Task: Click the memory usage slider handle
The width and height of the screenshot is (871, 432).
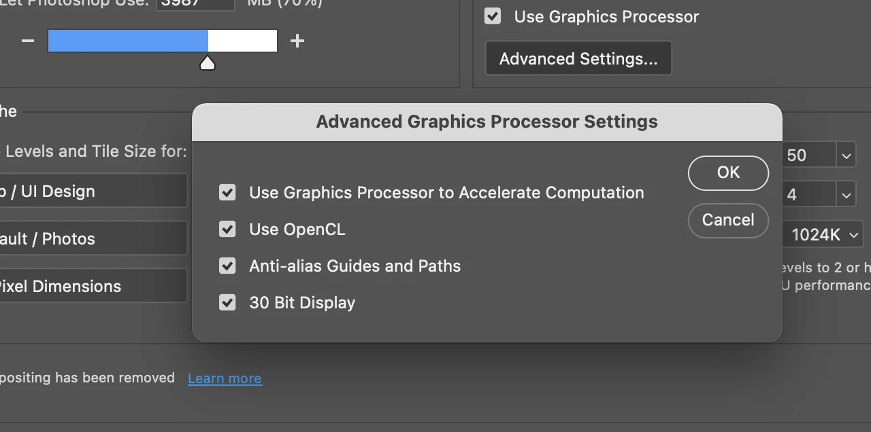Action: [x=208, y=63]
